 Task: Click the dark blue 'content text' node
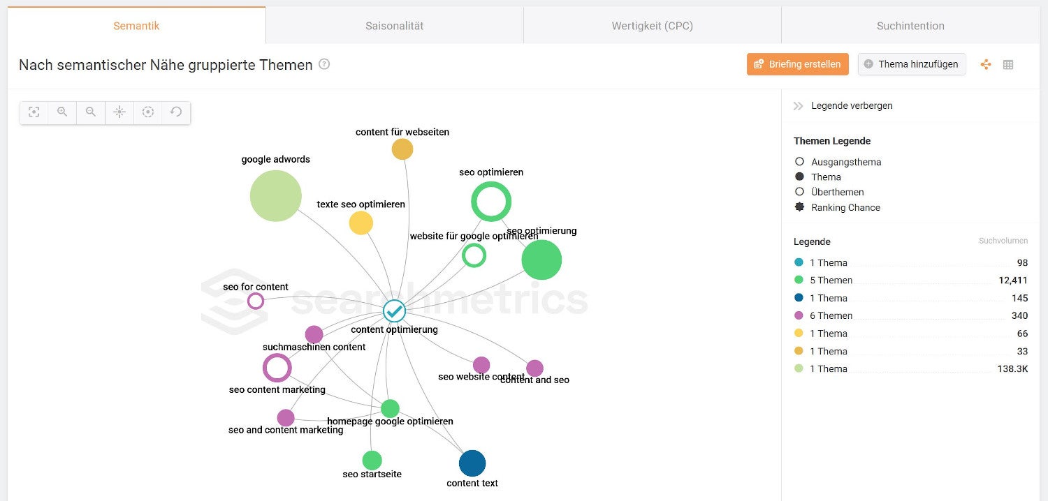pyautogui.click(x=472, y=463)
